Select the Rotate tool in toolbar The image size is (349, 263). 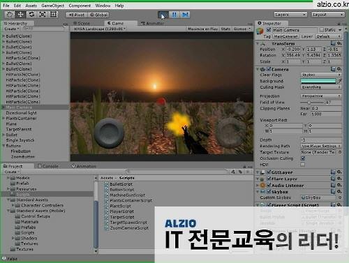click(x=31, y=15)
